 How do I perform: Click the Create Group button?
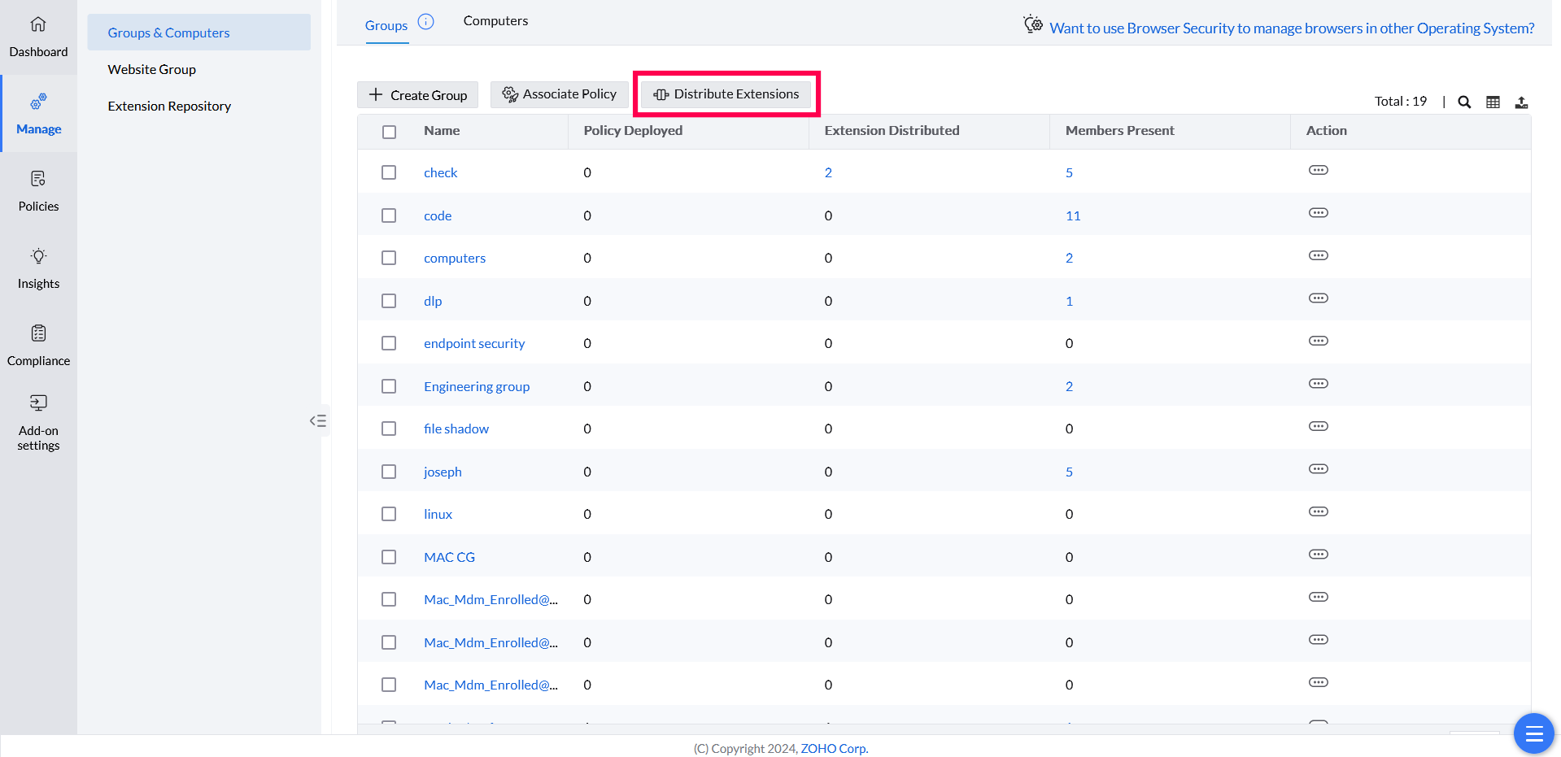[418, 95]
